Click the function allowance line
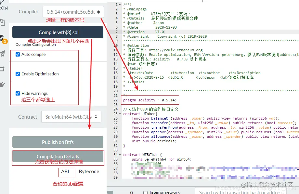The width and height of the screenshot is (299, 194). [x=215, y=136]
